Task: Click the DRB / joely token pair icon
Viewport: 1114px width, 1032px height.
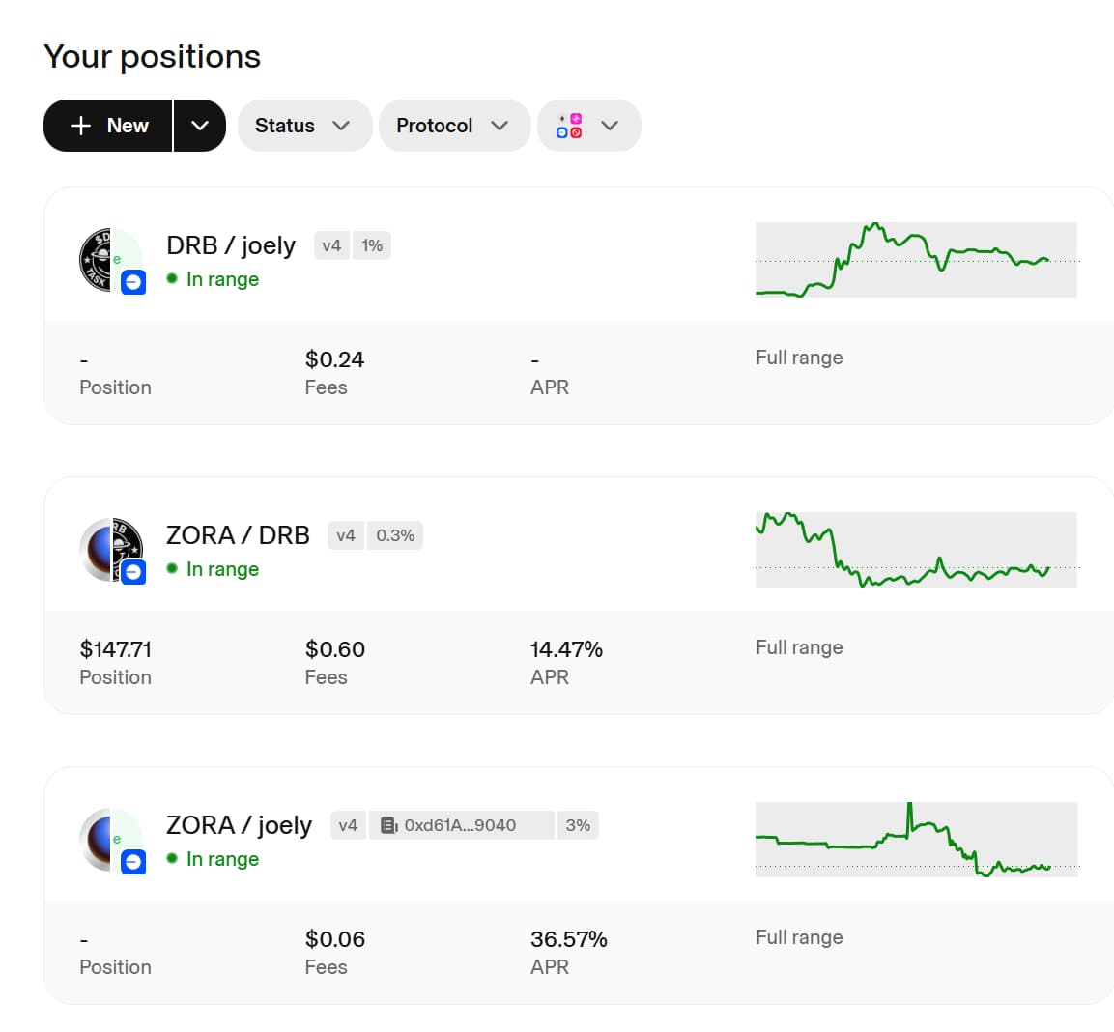Action: pyautogui.click(x=109, y=259)
